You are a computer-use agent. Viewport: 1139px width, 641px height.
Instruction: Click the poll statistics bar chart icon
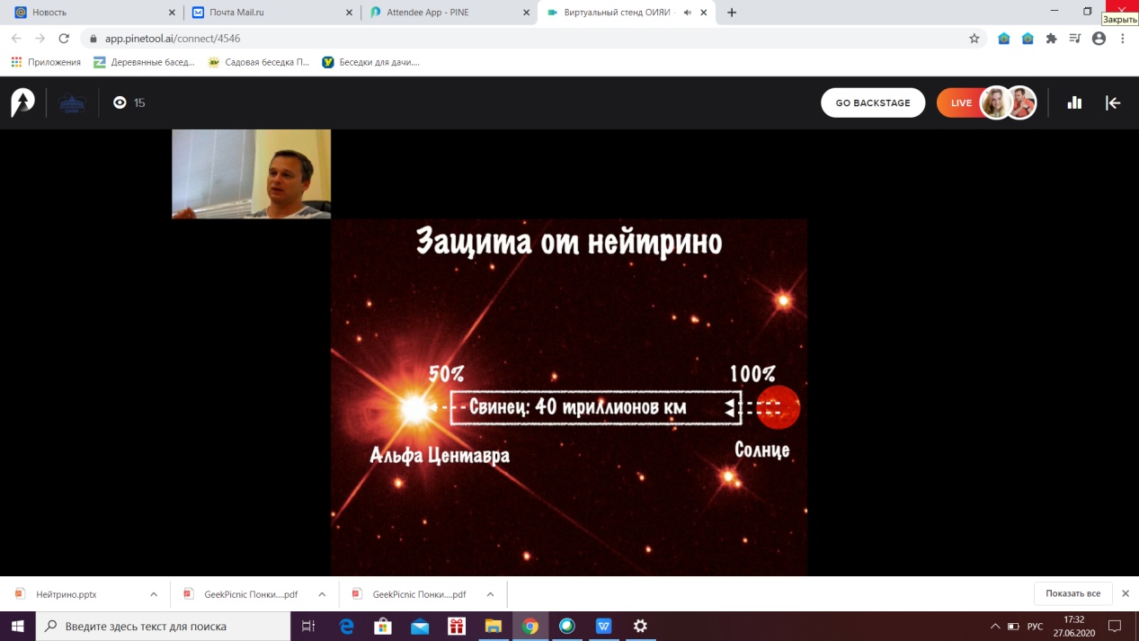pyautogui.click(x=1074, y=102)
